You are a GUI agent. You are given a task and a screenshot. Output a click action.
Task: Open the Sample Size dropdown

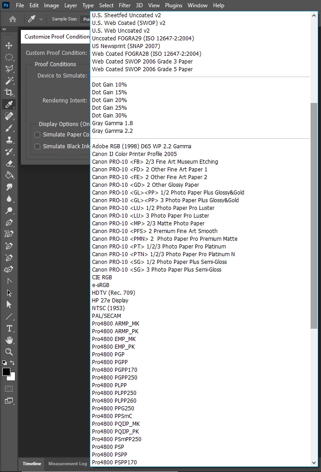[x=85, y=19]
